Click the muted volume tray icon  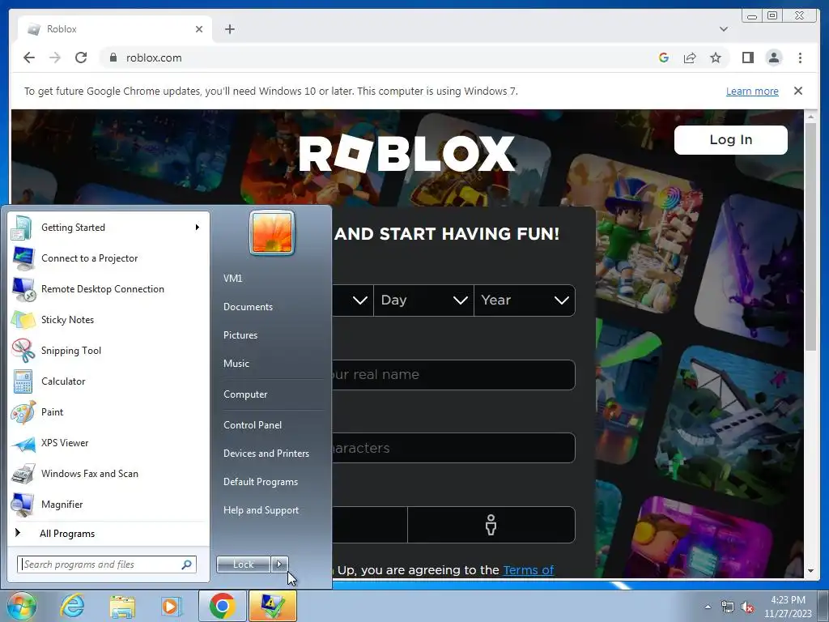click(x=747, y=607)
